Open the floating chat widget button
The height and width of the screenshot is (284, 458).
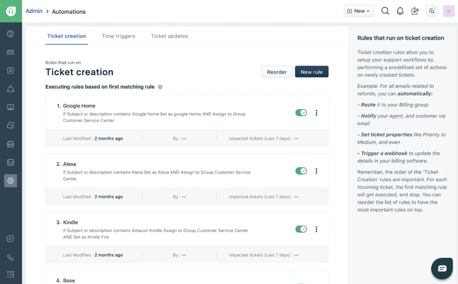tap(442, 268)
